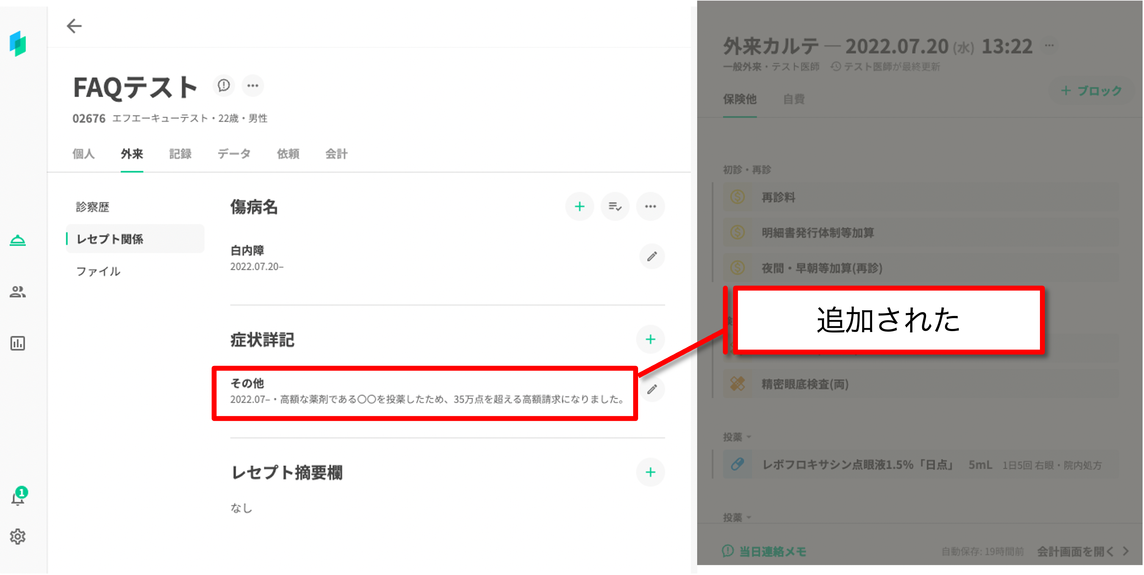Add a new 傷病名 with plus icon

click(579, 206)
